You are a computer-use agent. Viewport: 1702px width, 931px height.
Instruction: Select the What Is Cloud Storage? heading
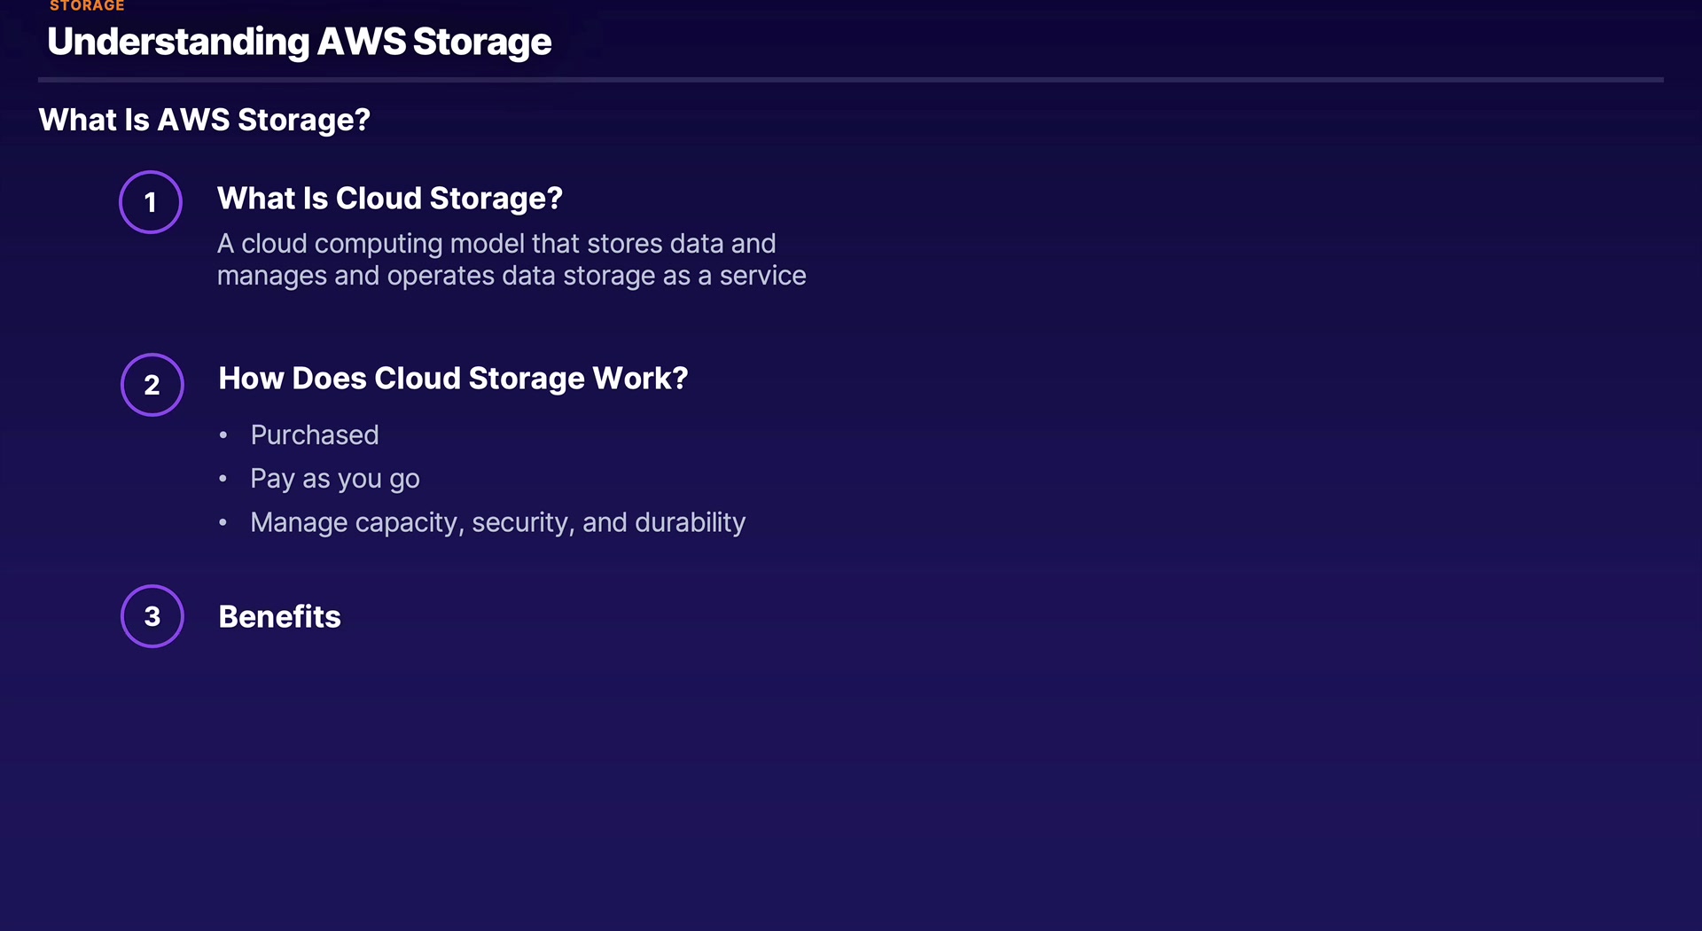coord(390,199)
